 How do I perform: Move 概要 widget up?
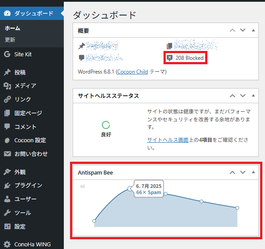[x=232, y=30]
